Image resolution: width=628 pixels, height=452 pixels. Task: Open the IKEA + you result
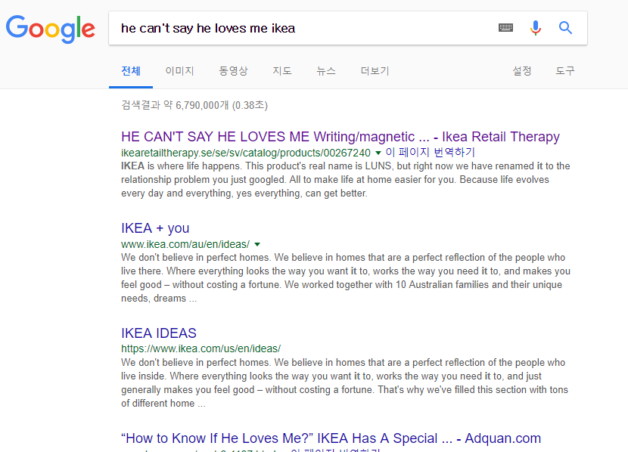coord(155,228)
